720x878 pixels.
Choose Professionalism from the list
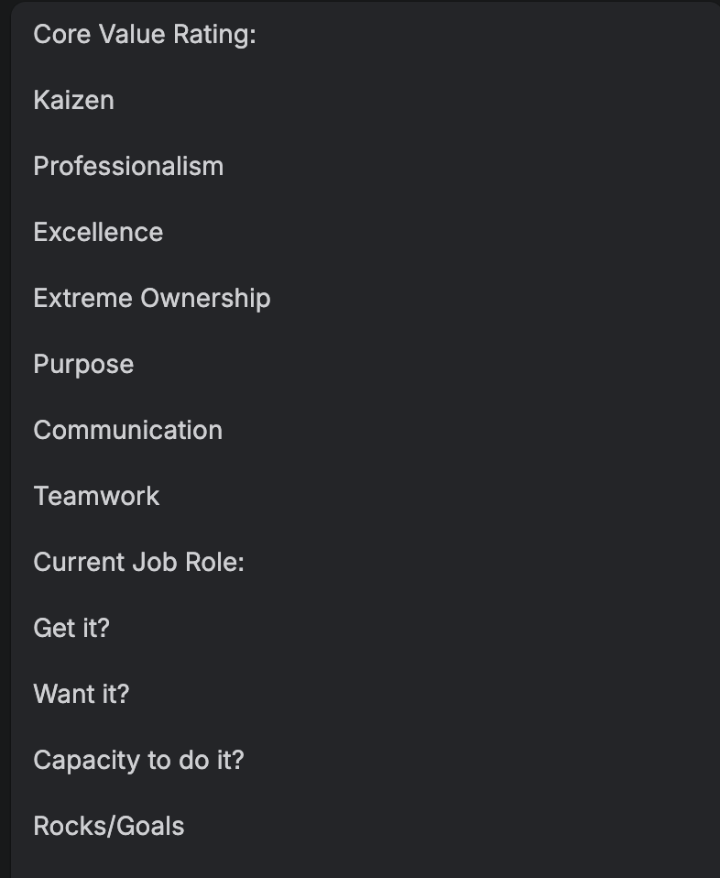[129, 166]
